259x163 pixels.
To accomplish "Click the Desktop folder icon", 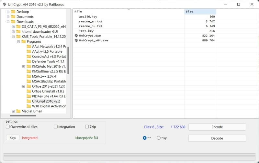I will (13, 12).
